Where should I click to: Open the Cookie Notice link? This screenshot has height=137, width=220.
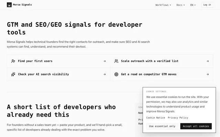click(x=156, y=118)
